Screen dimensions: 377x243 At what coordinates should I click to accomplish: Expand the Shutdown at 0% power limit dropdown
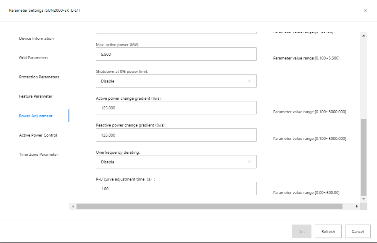tap(176, 81)
